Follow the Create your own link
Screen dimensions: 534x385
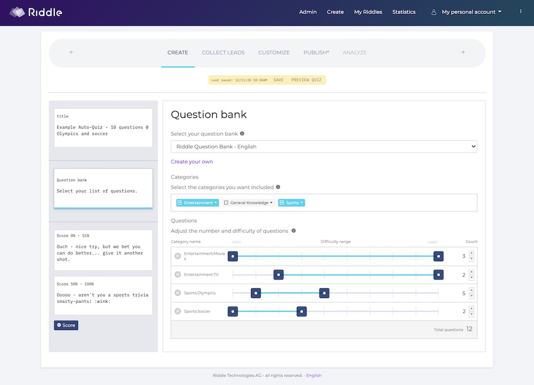coord(192,161)
